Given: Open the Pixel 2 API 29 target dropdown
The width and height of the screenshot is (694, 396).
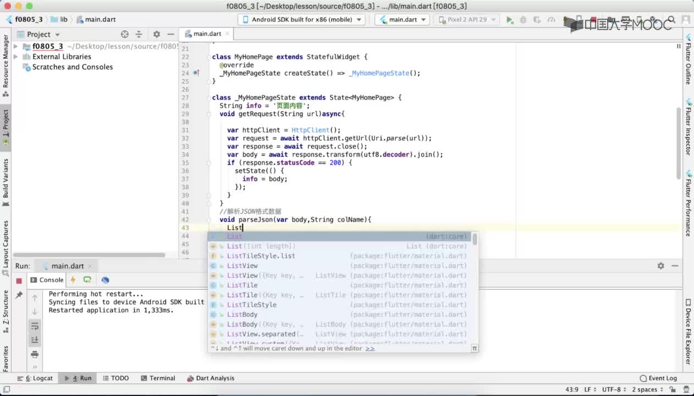Looking at the screenshot, I should [467, 19].
